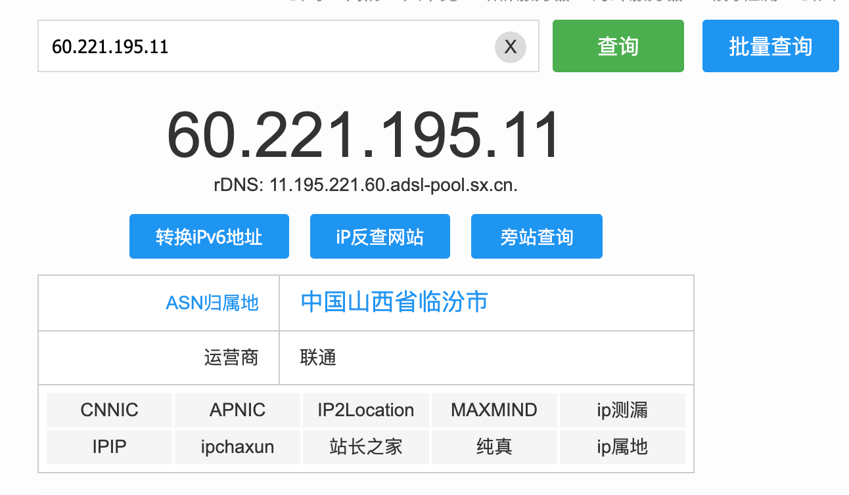Click the IP address search field
Screen dimensions: 849x495
pos(263,47)
